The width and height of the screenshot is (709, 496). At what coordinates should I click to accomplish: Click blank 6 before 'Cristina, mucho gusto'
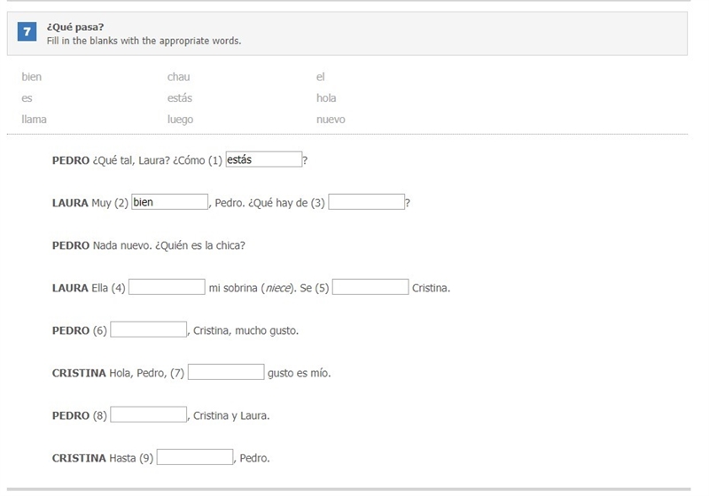coord(149,329)
